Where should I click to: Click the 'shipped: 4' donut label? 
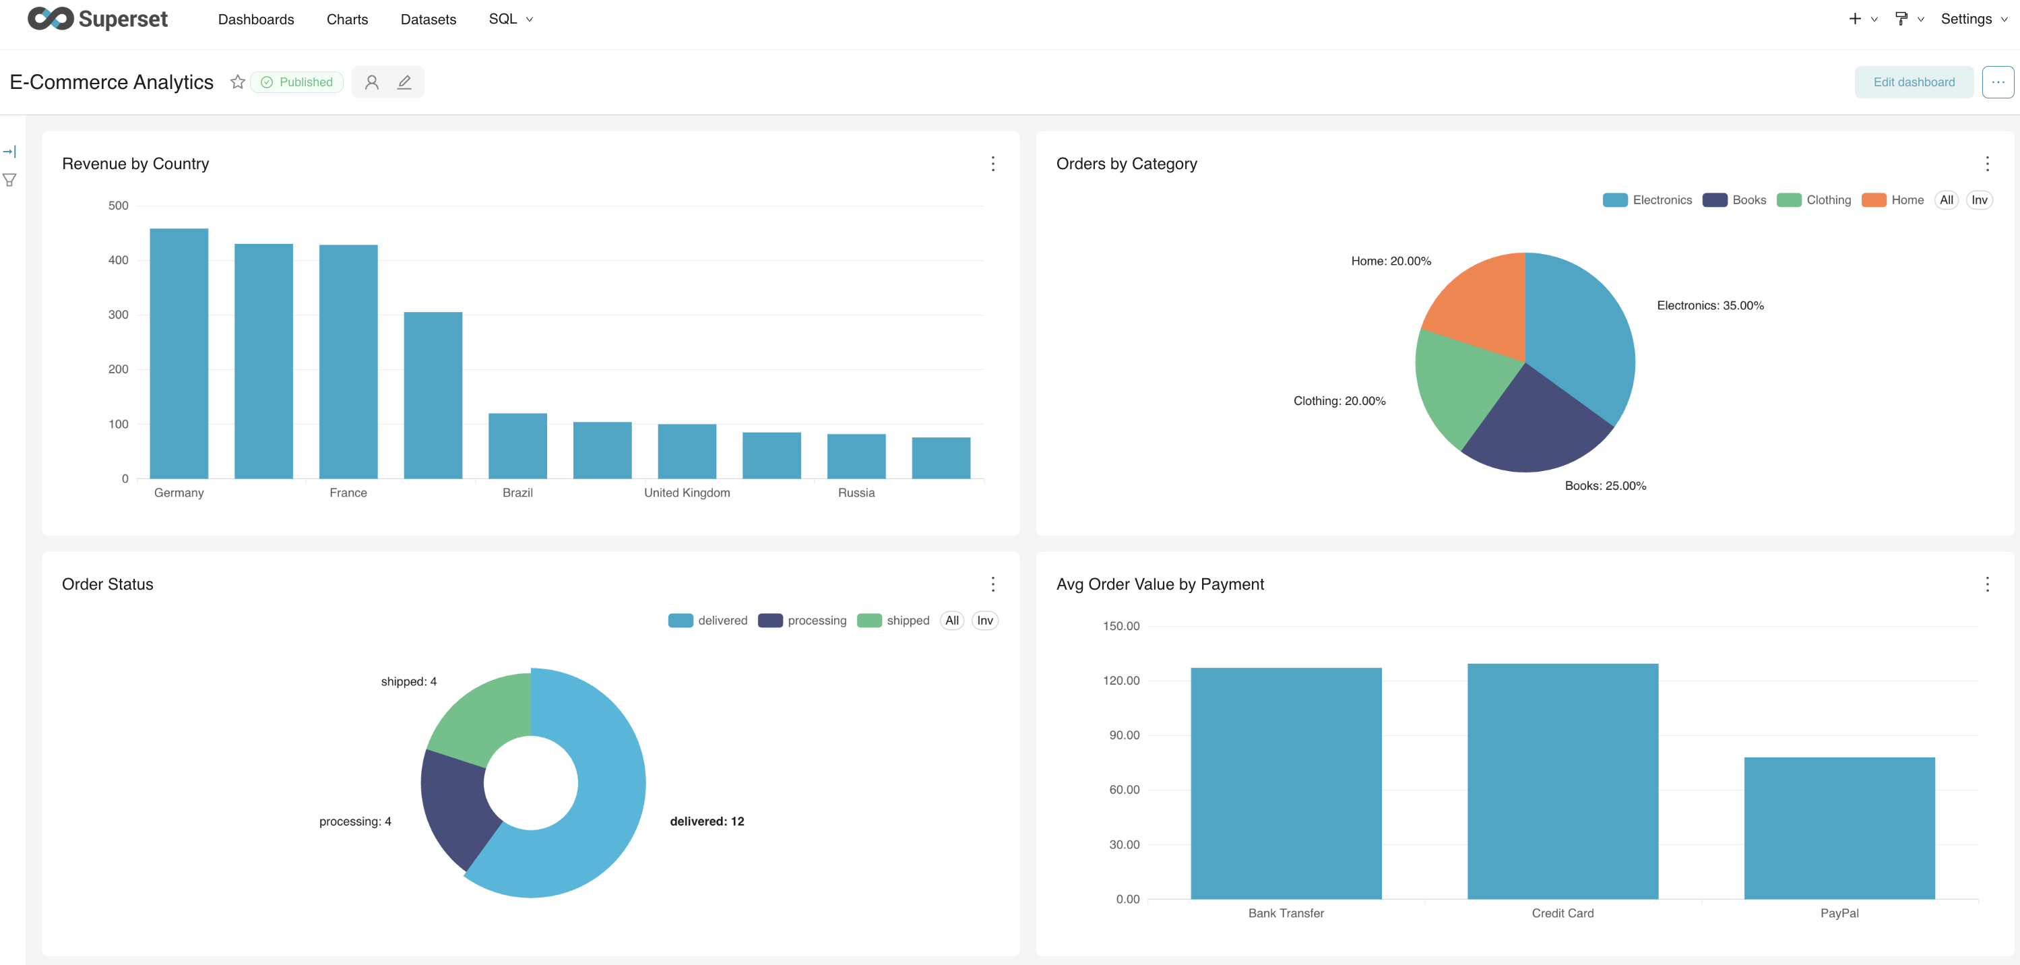pos(408,682)
